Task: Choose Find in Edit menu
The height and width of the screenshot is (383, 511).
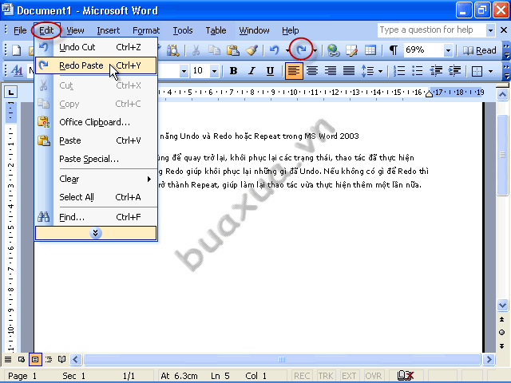Action: tap(96, 217)
